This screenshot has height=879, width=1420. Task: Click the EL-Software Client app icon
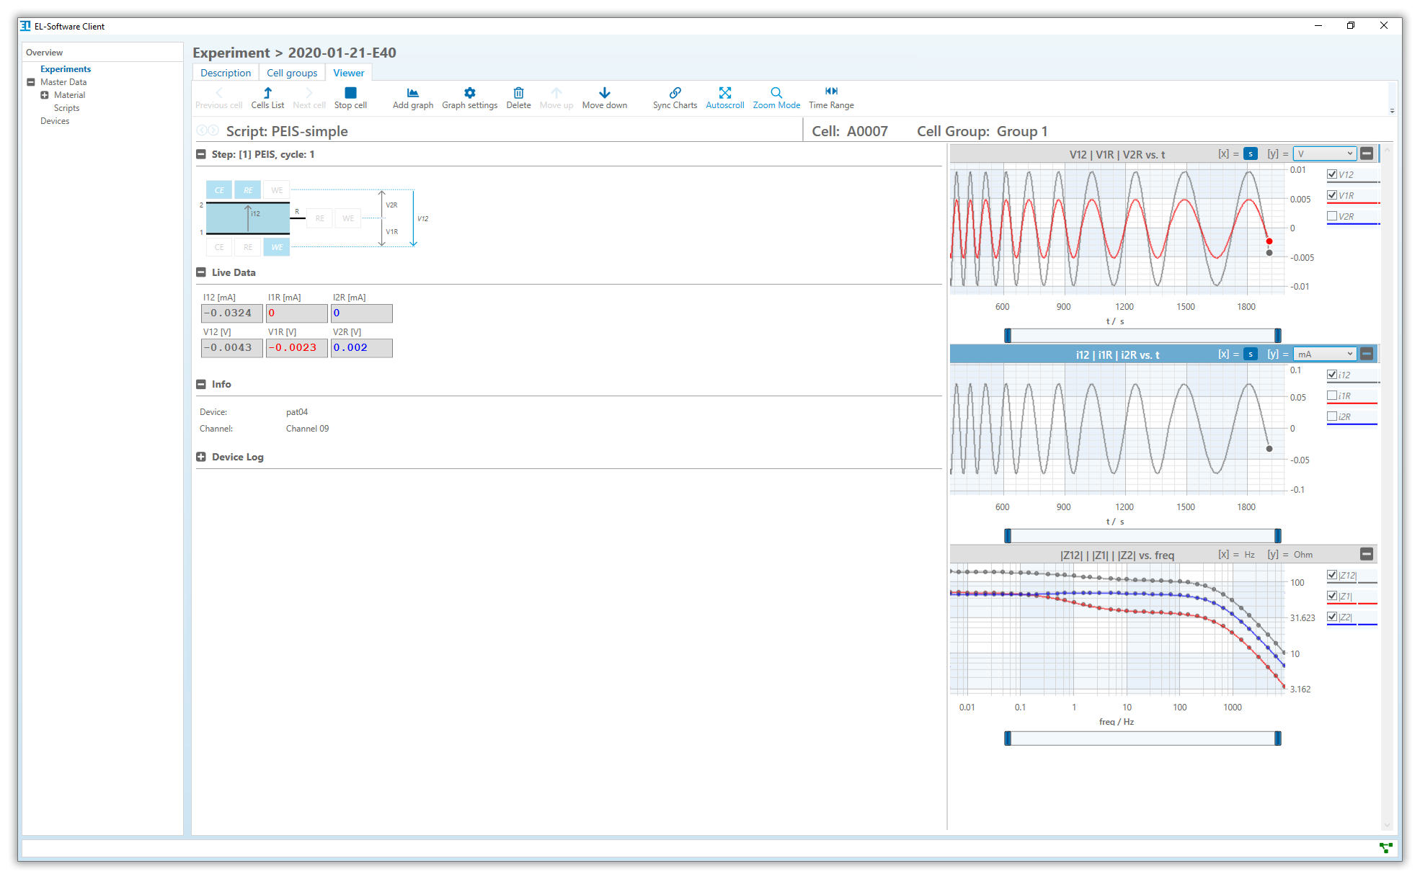click(25, 26)
